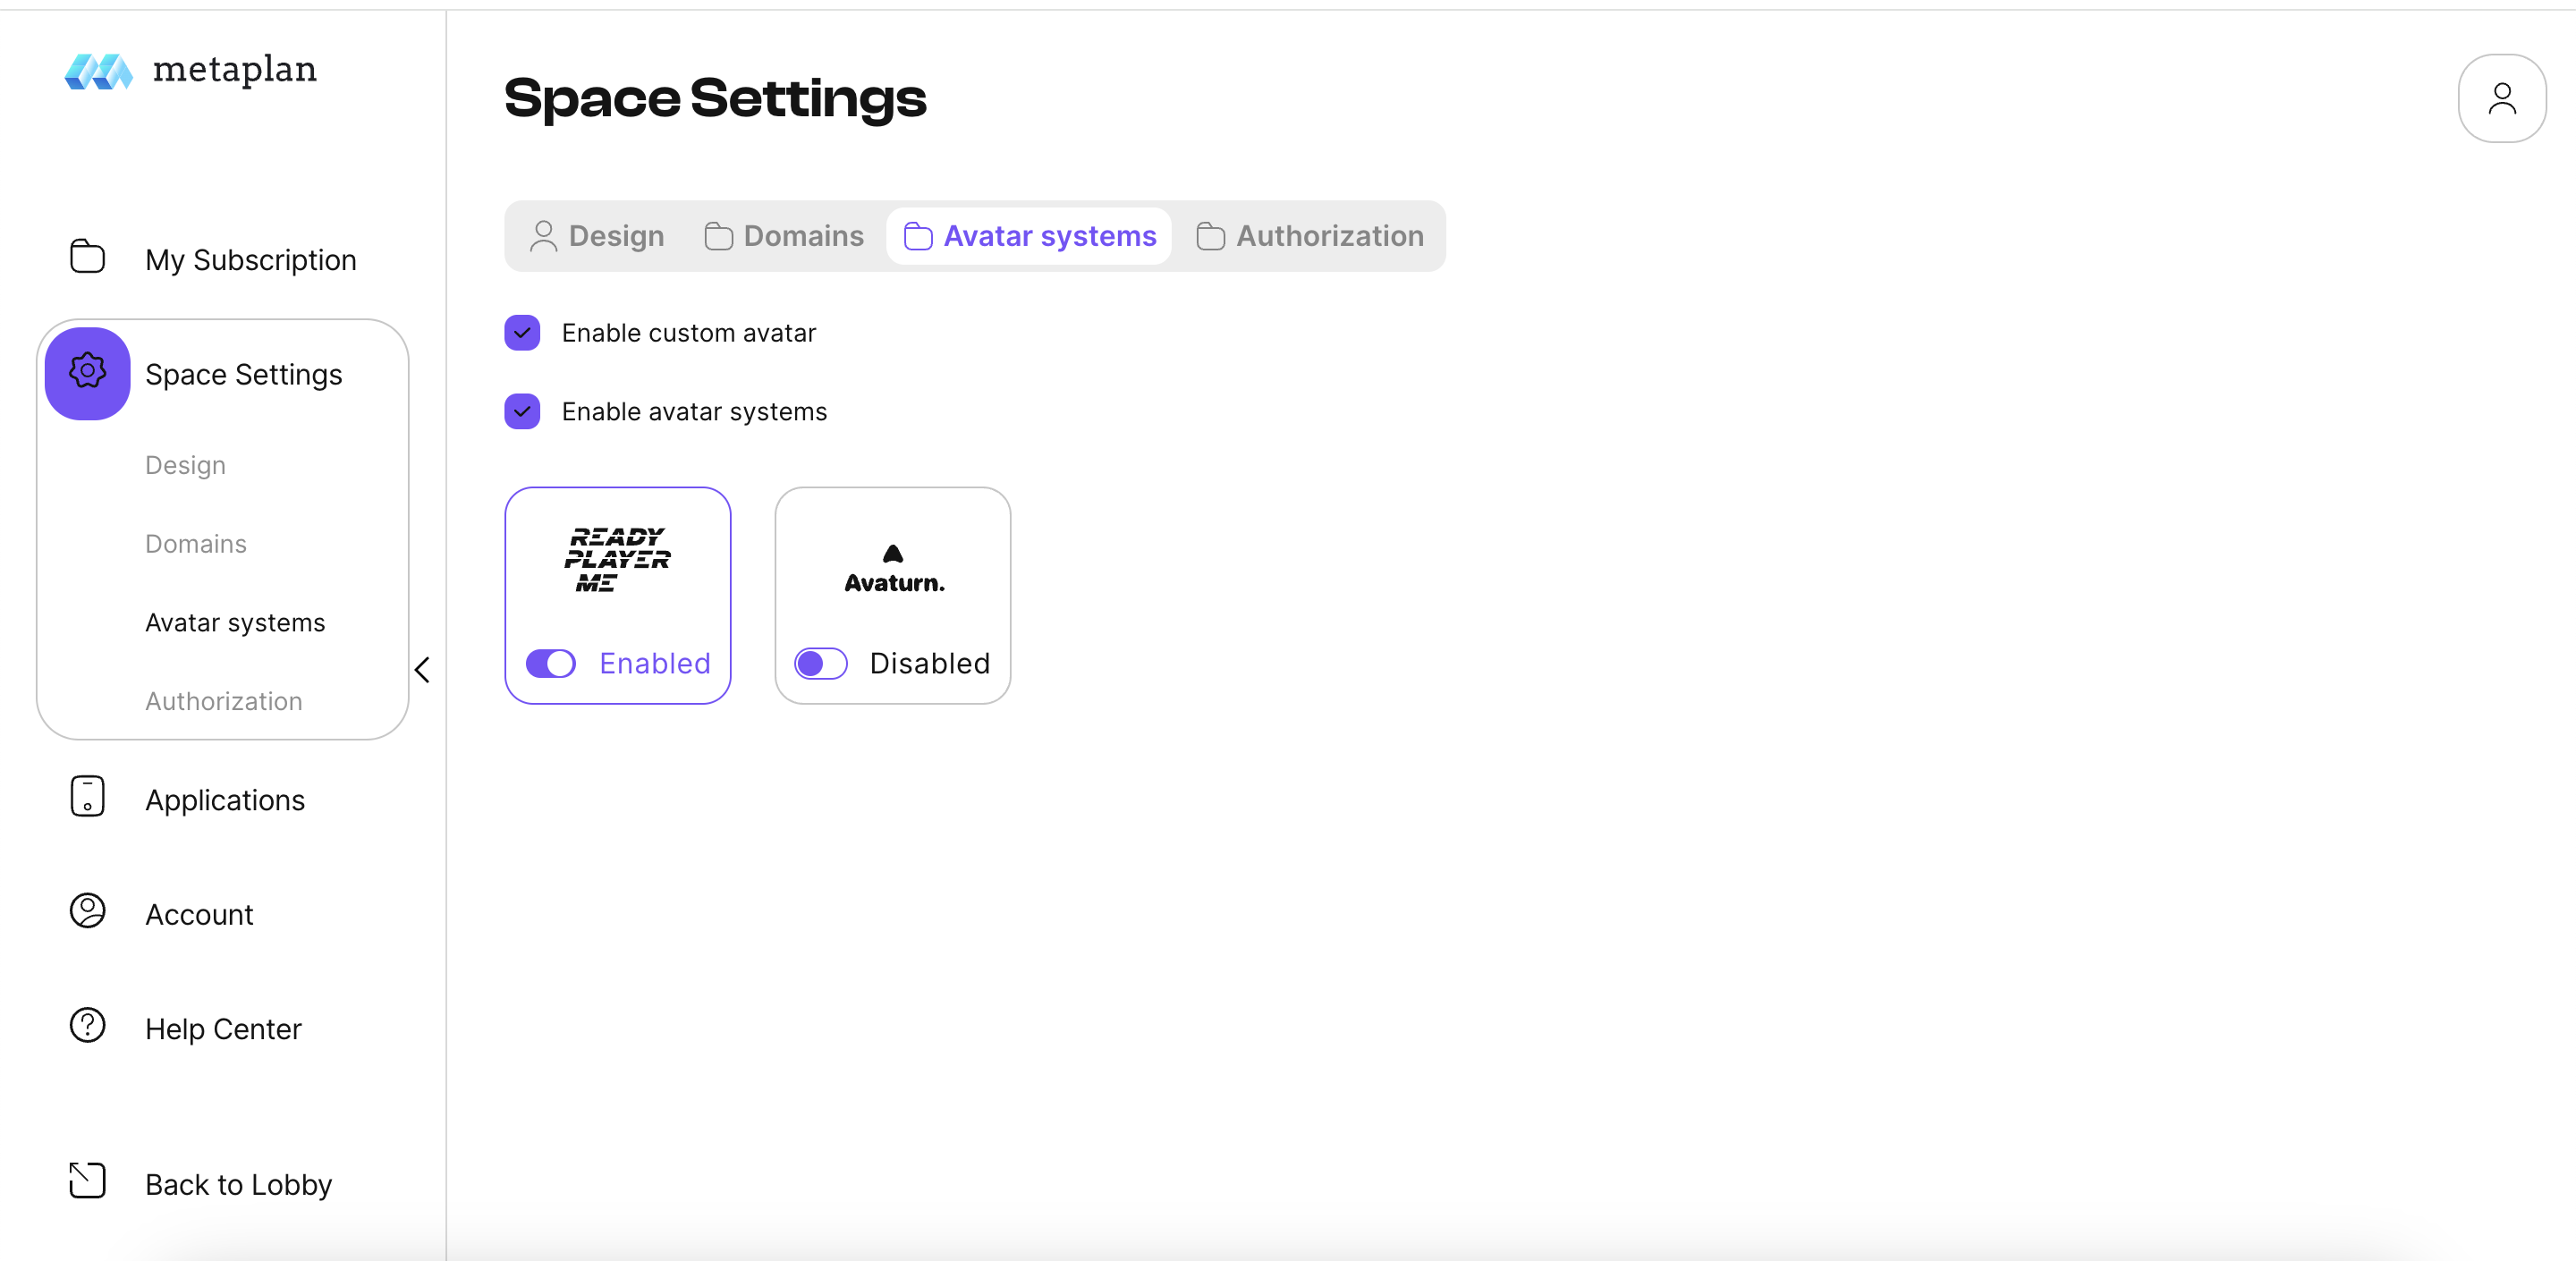Click the Help Center question mark icon
The height and width of the screenshot is (1261, 2576).
tap(87, 1026)
